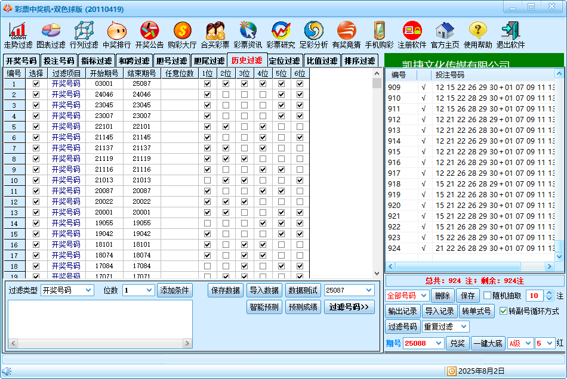
Task: Uncheck the 选择 checkbox in row 1
Action: pyautogui.click(x=36, y=84)
